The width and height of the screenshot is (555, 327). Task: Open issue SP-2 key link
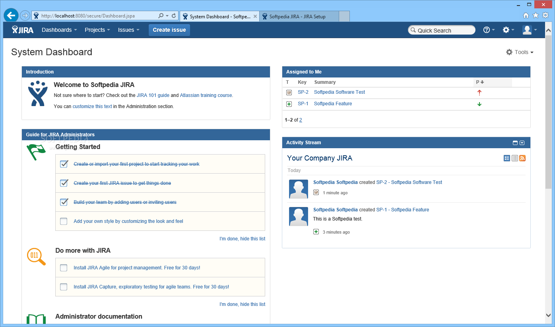pos(303,92)
